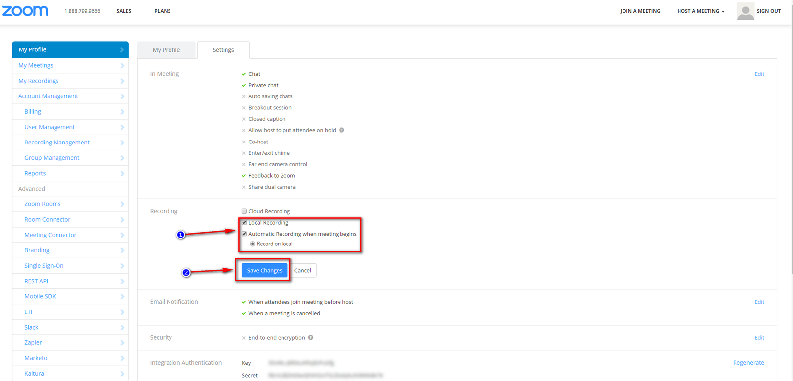Edit the Security settings
Viewport: 793px width, 381px height.
pyautogui.click(x=759, y=338)
